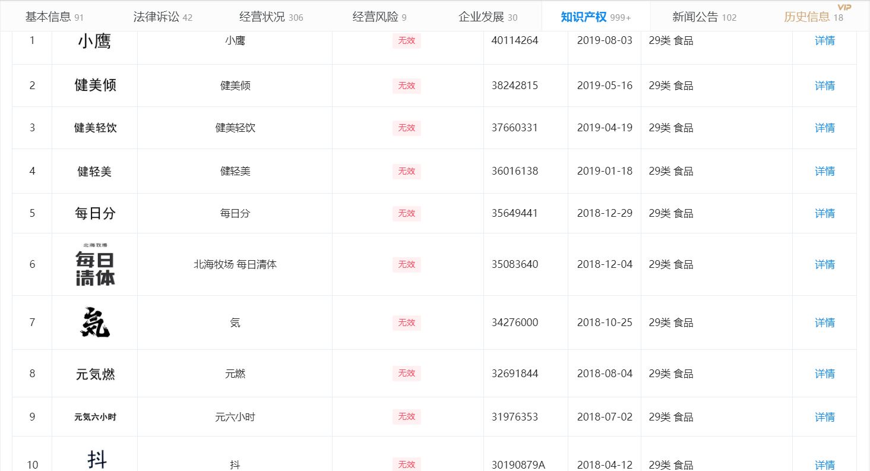This screenshot has width=870, height=471.
Task: Open the VIP 历史信息 tab
Action: [x=813, y=17]
